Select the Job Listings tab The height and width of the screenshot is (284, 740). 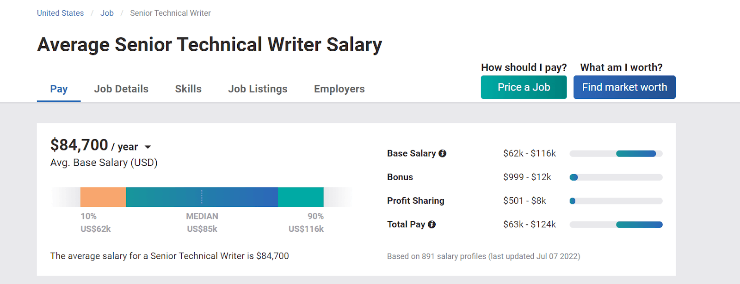[x=258, y=89]
